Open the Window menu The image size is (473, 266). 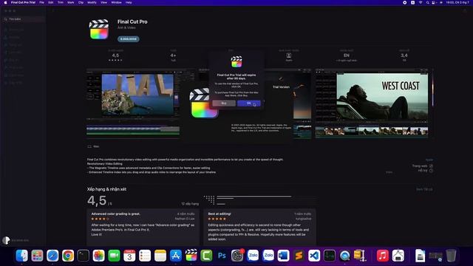point(117,2)
